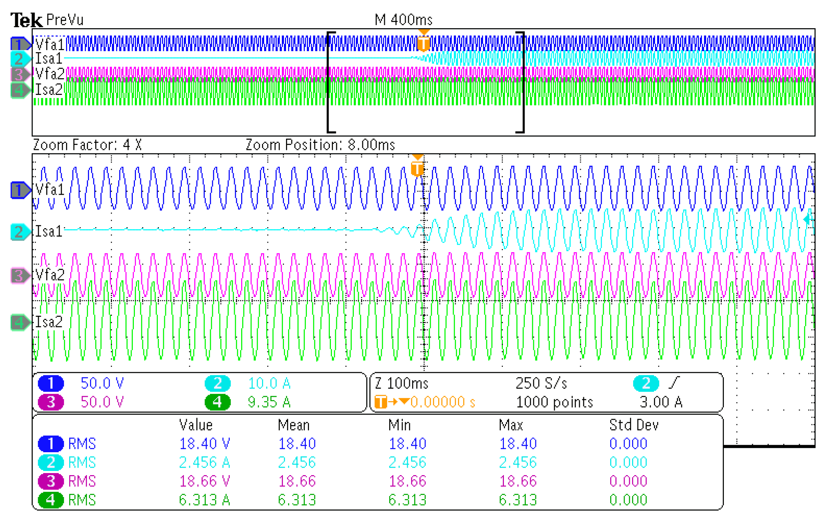Select green Isa2 marker in zoom window
The height and width of the screenshot is (521, 827).
coord(20,322)
